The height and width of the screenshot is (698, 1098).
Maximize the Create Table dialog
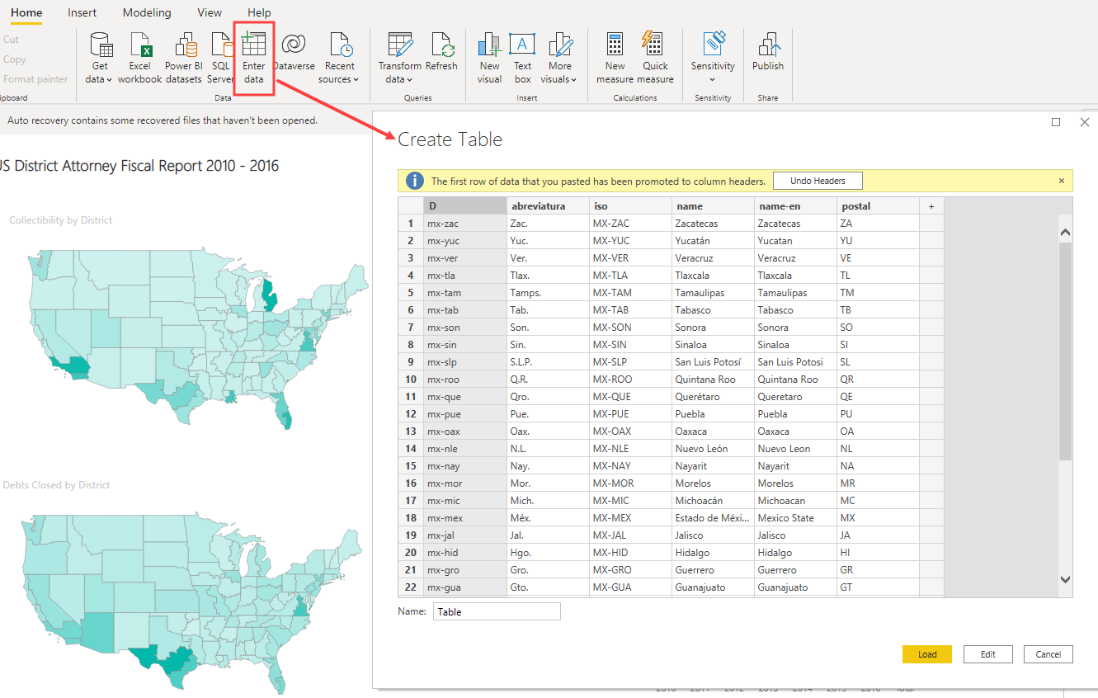[x=1056, y=122]
